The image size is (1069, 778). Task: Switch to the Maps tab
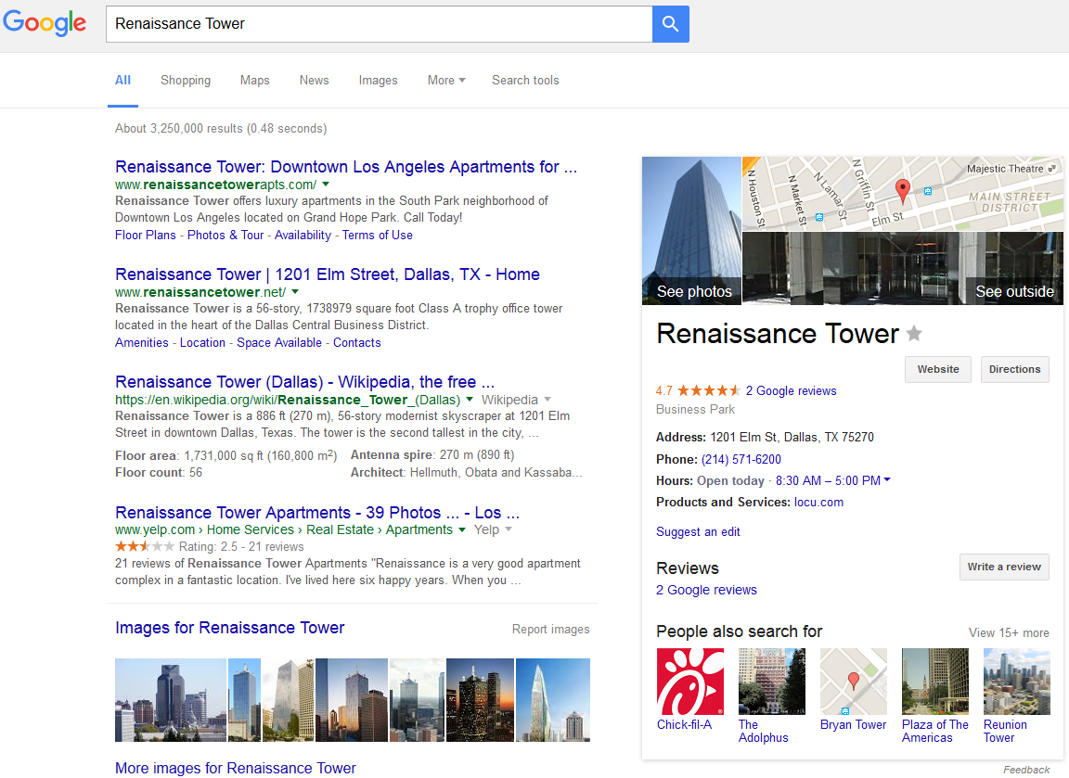(254, 81)
